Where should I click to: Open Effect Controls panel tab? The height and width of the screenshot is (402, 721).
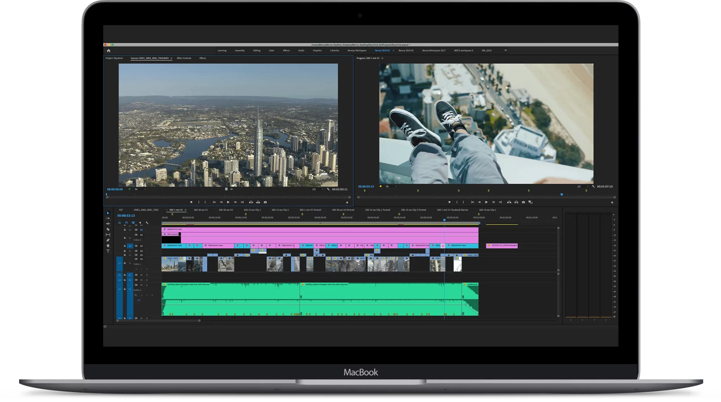click(x=184, y=58)
